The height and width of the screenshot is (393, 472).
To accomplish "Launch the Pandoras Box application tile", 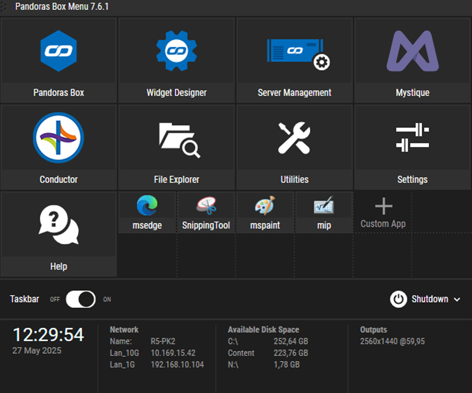I will (x=59, y=60).
